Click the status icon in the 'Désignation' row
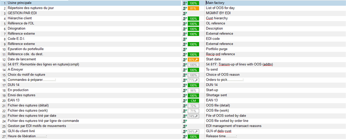The width and height of the screenshot is (346, 139). (x=185, y=29)
